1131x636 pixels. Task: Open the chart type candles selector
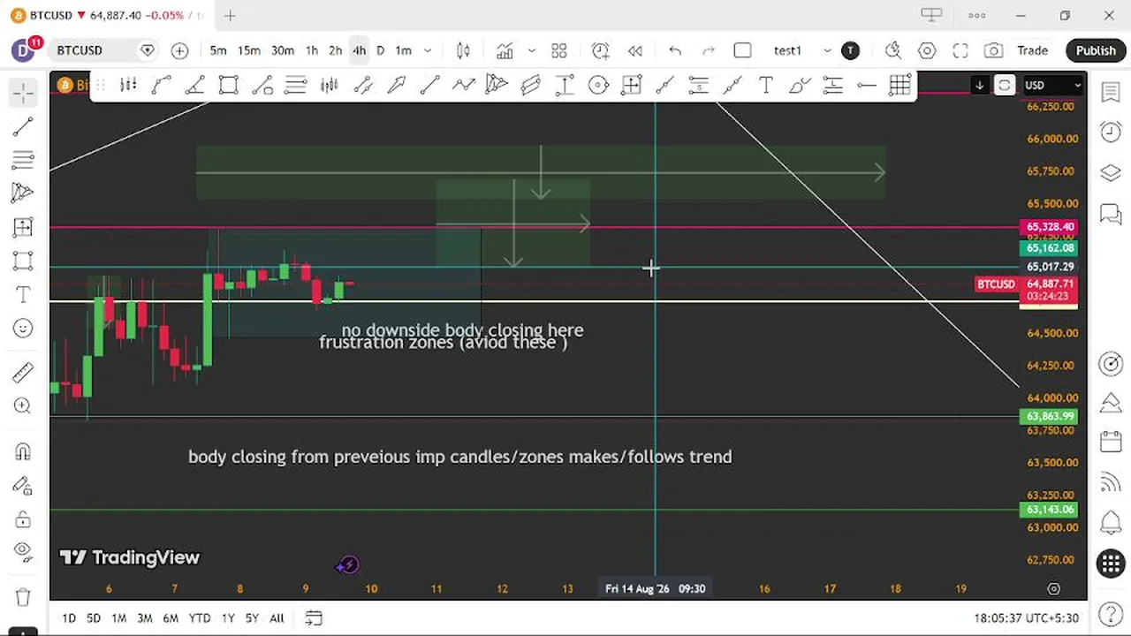463,50
